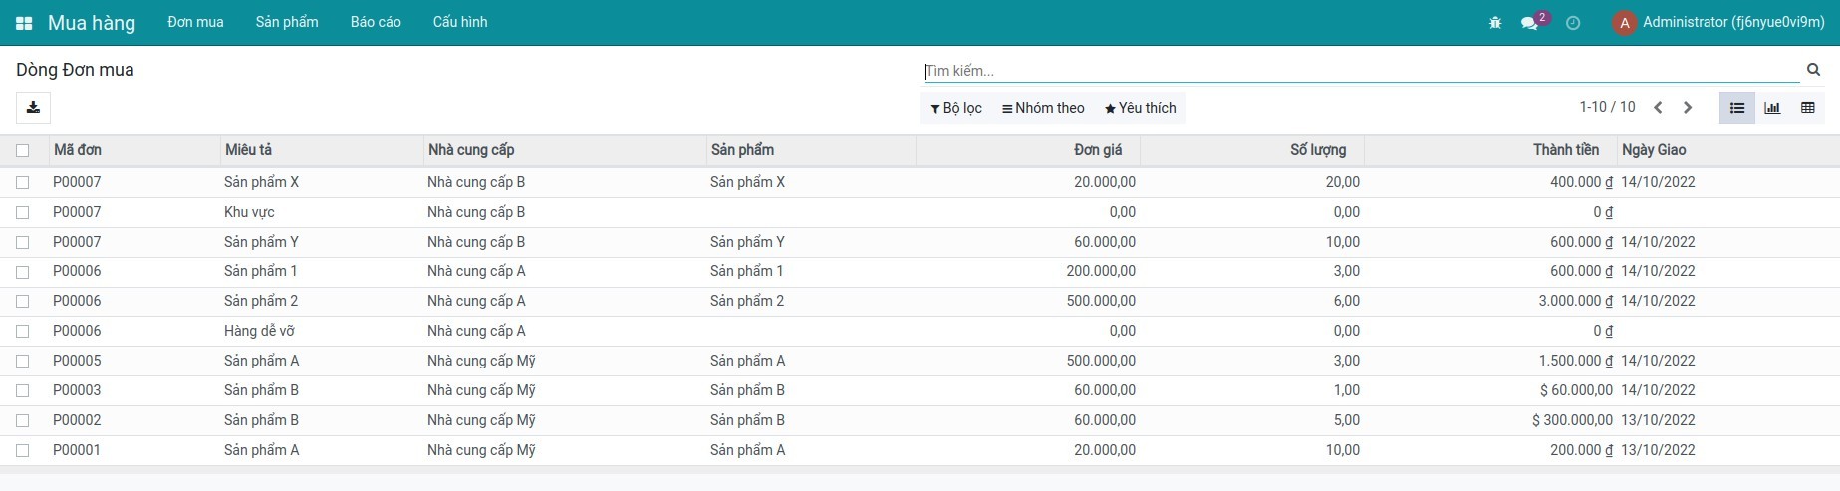Tick the select-all header checkbox

coord(23,150)
